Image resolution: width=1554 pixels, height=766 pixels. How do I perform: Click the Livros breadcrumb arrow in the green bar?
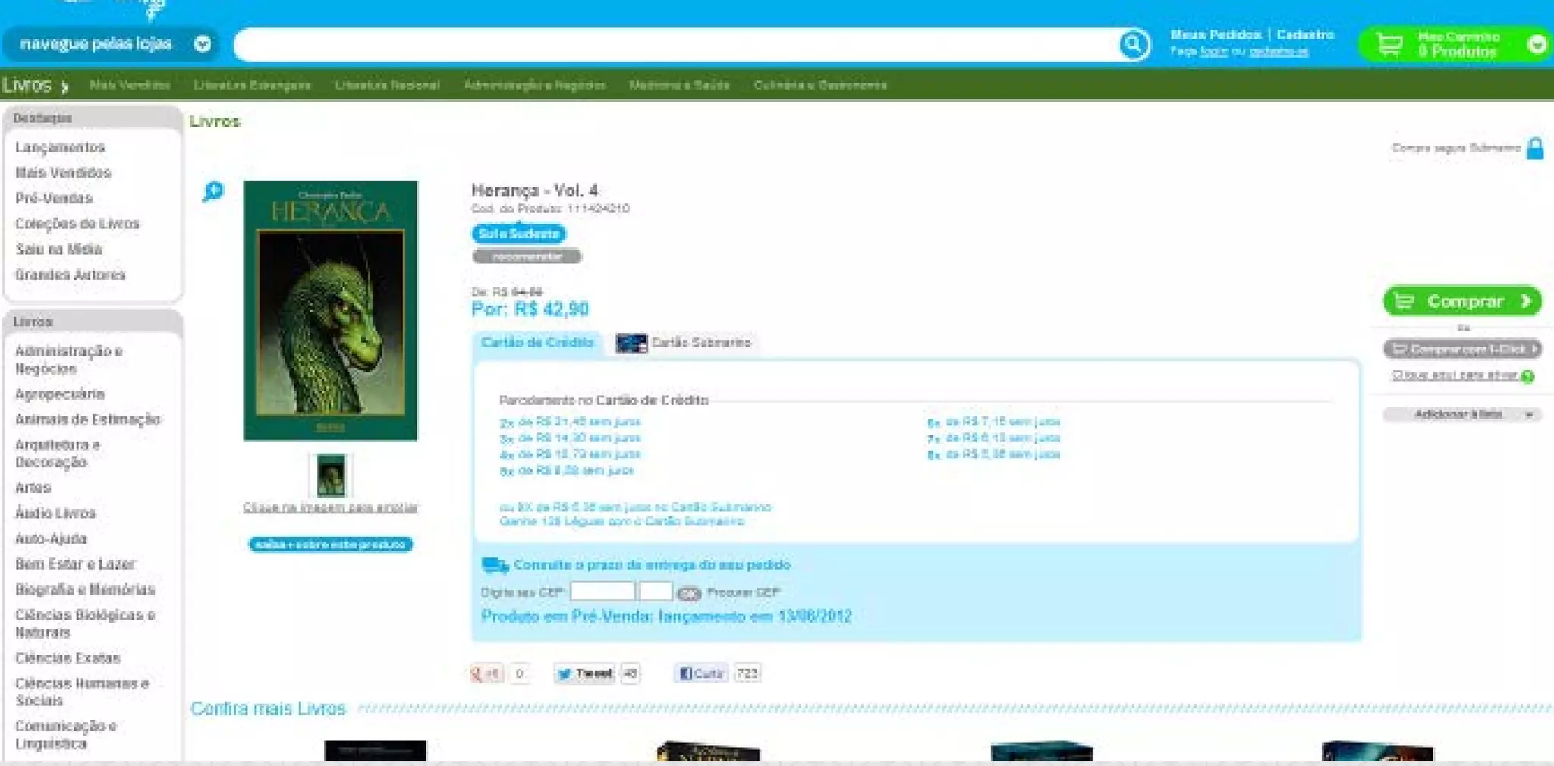pos(64,86)
